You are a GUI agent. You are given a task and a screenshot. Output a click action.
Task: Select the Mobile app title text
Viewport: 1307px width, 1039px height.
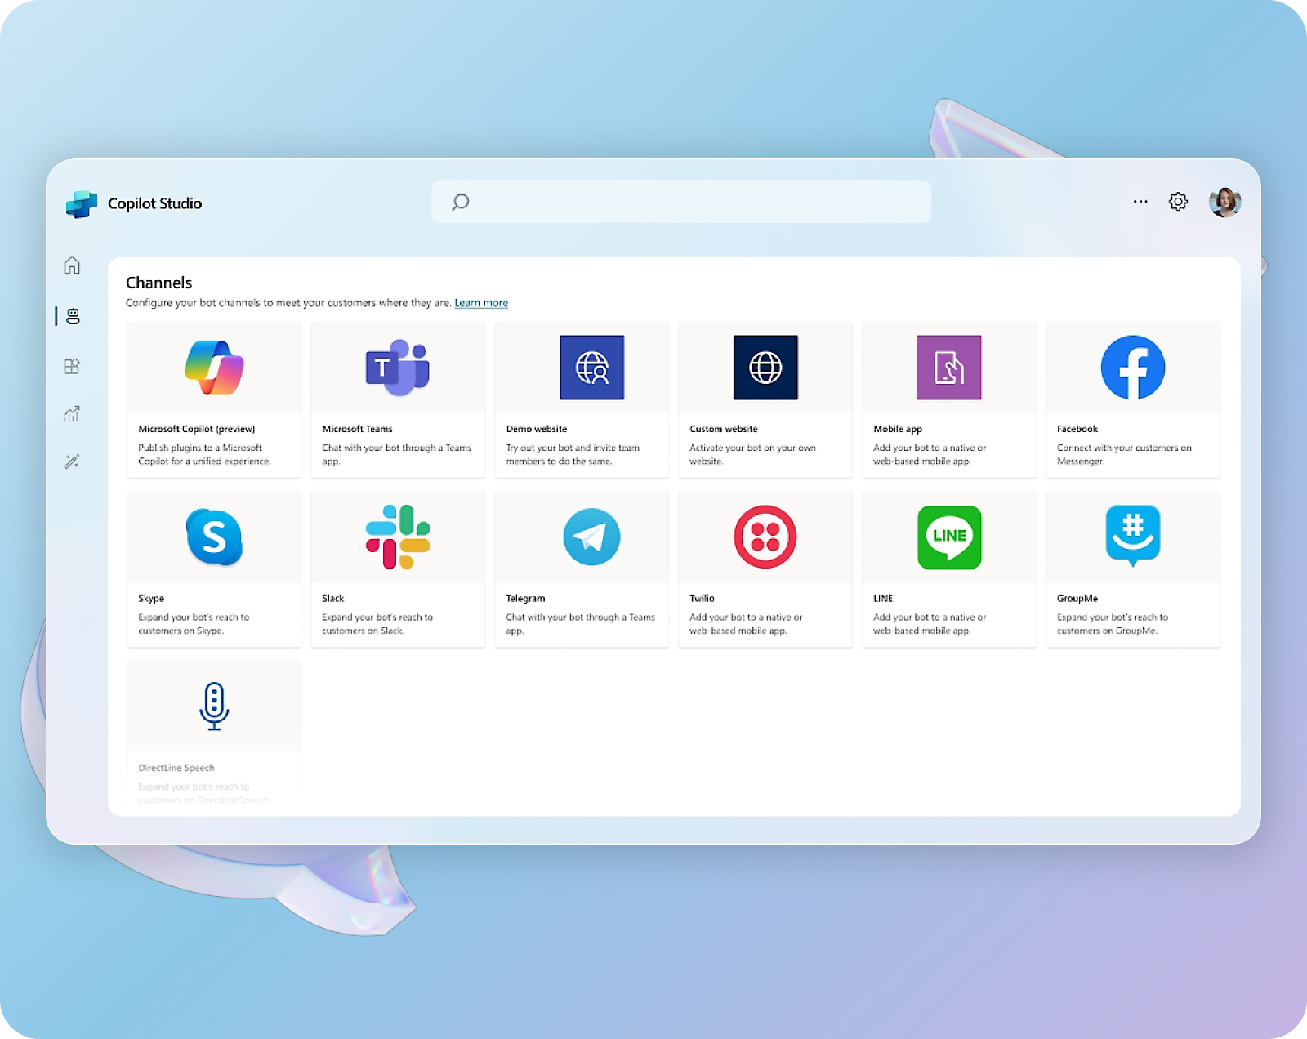[898, 429]
